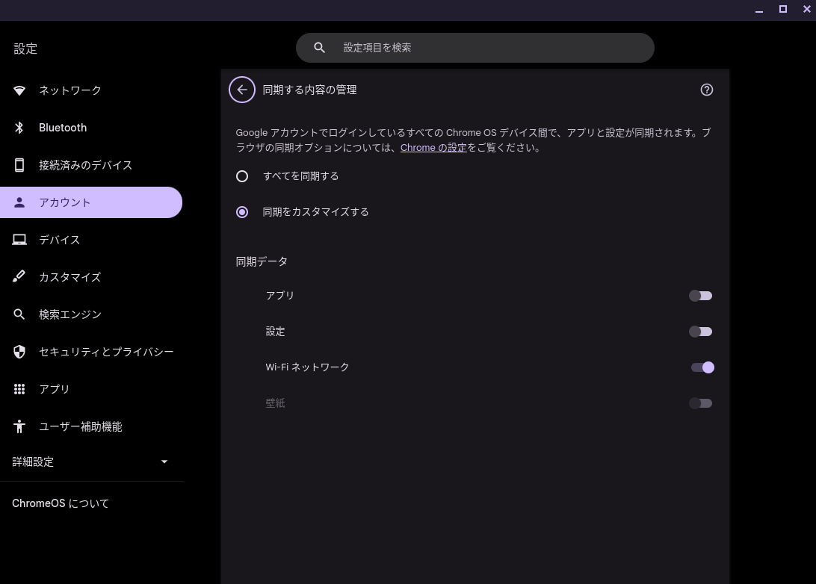The height and width of the screenshot is (584, 816).
Task: Open the Chrome の設定 link
Action: [433, 147]
